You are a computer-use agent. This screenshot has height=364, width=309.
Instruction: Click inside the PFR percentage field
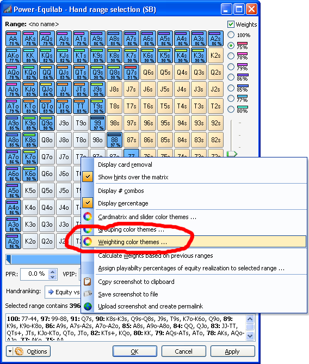(x=35, y=274)
